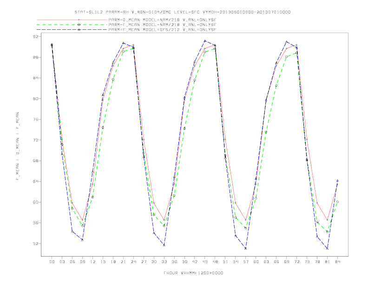This screenshot has width=368, height=285.
Task: Click the x-axis forecast hour label 21
Action: (123, 262)
